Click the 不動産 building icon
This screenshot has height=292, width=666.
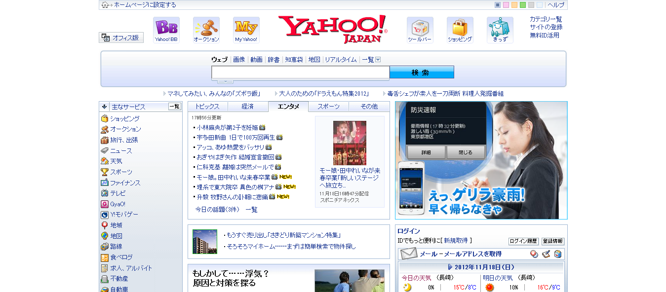pos(105,279)
